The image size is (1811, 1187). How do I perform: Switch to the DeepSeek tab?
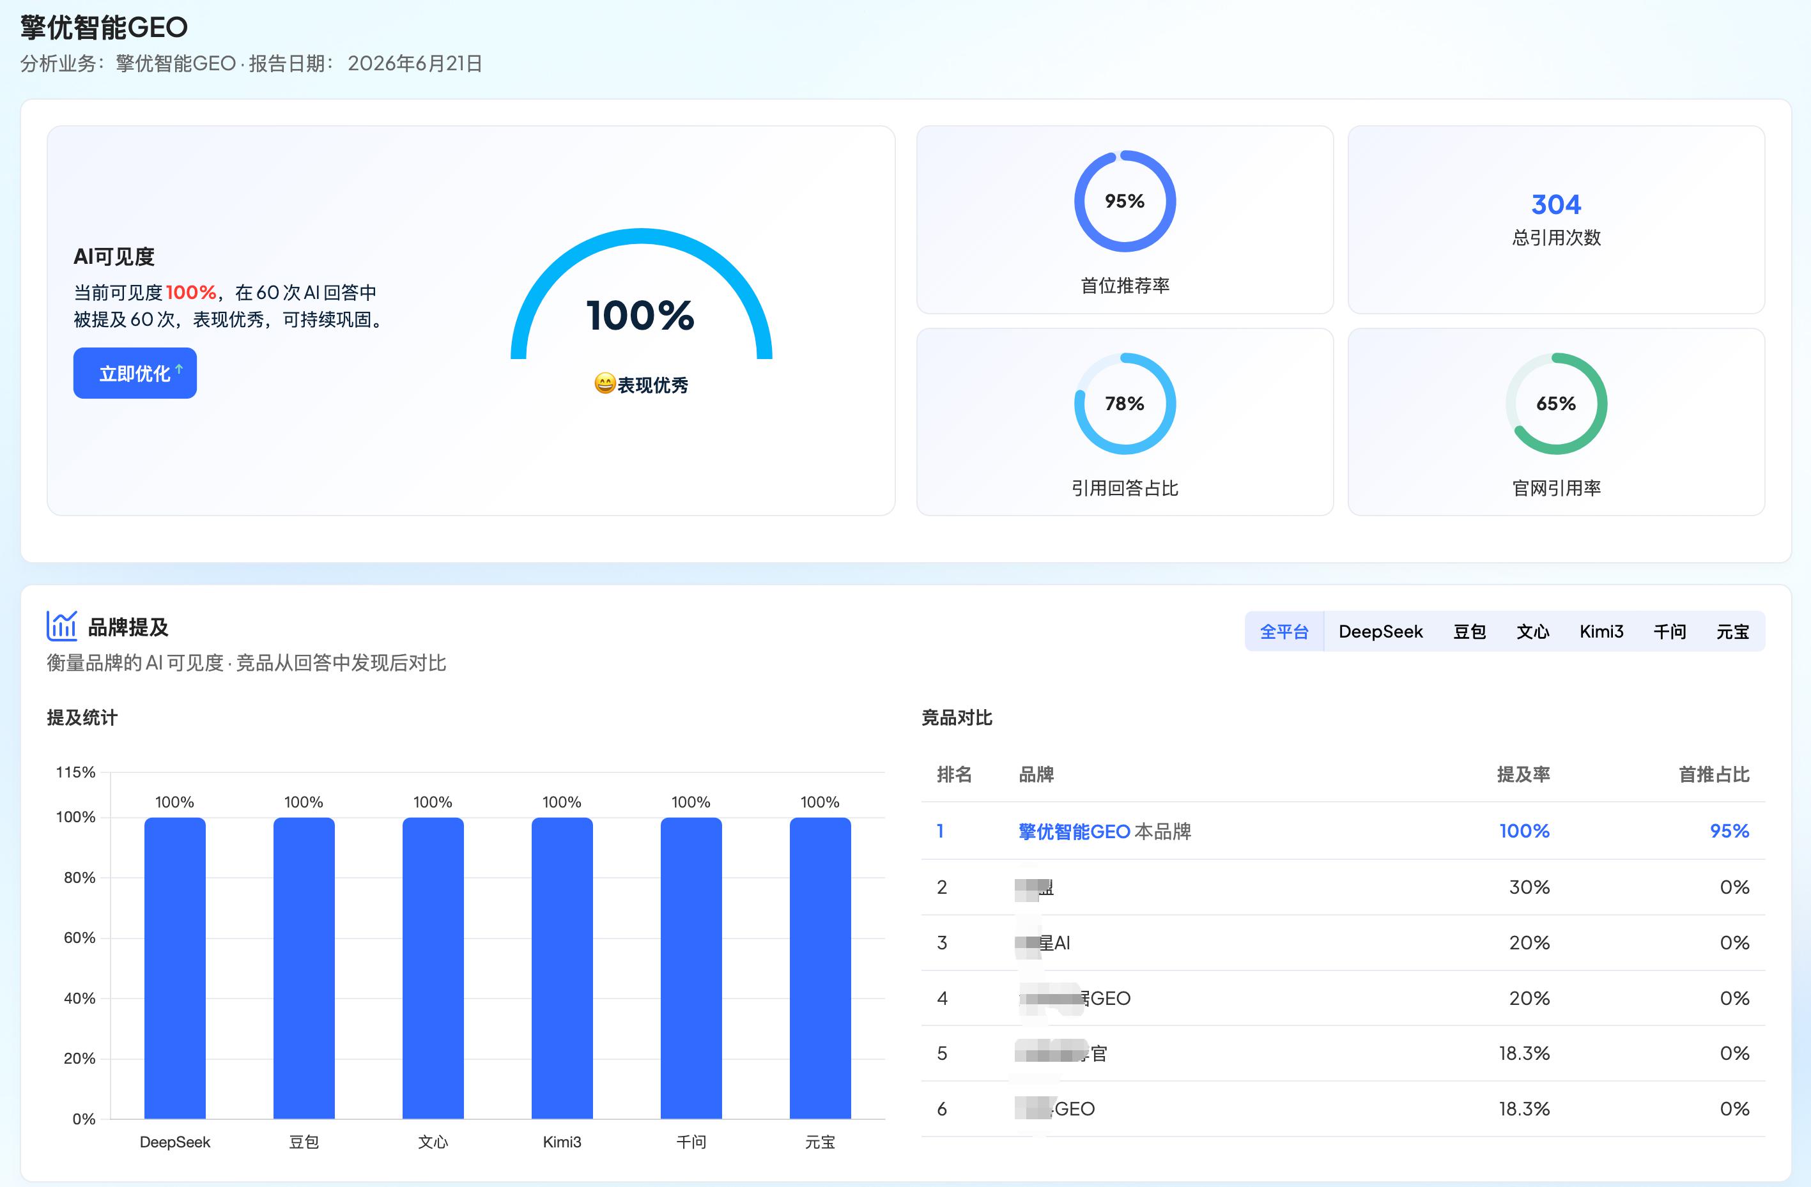coord(1380,632)
